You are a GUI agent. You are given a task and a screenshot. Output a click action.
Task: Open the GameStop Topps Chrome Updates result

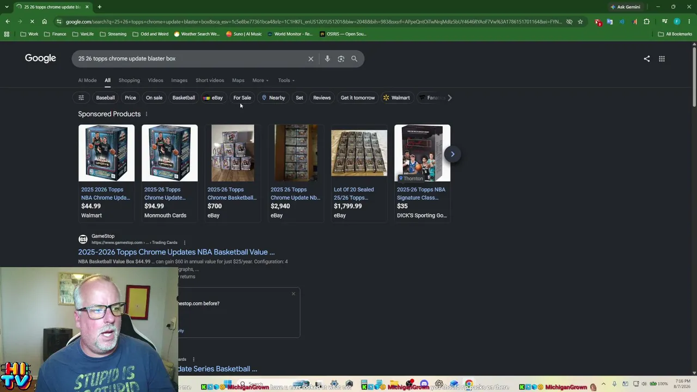(x=176, y=252)
